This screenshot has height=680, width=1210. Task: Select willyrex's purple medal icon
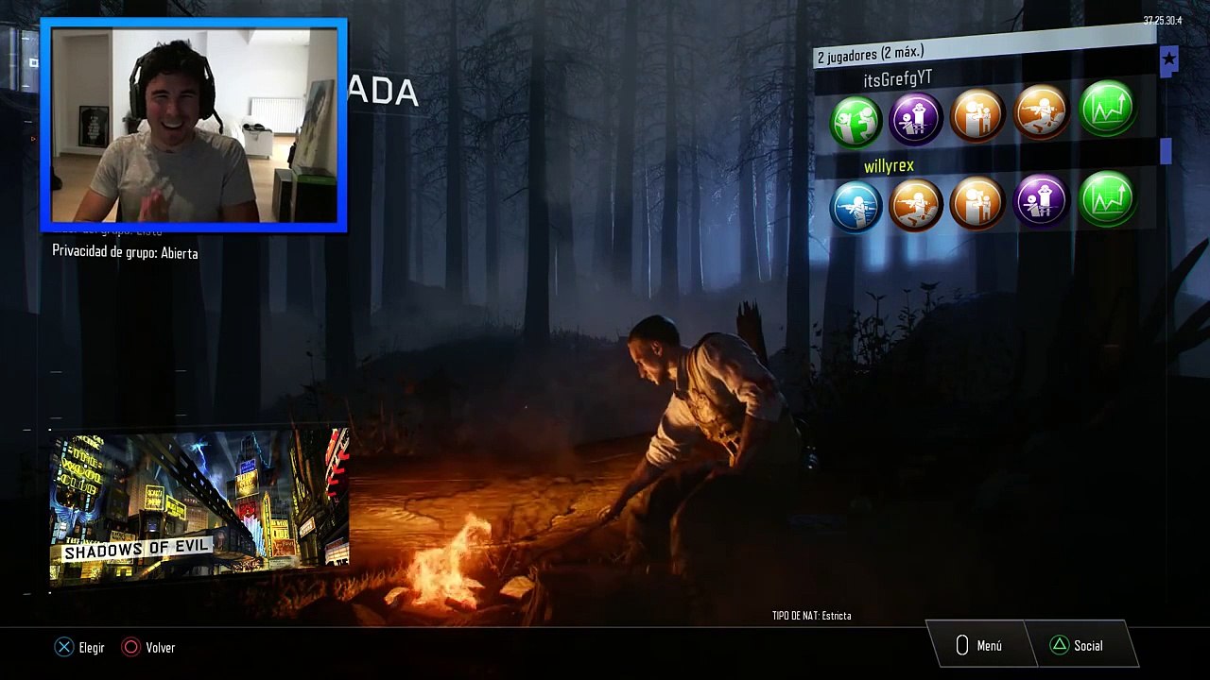pos(1041,200)
